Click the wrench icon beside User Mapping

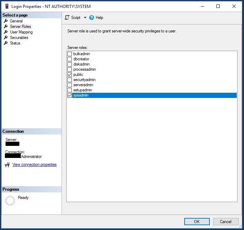point(6,32)
